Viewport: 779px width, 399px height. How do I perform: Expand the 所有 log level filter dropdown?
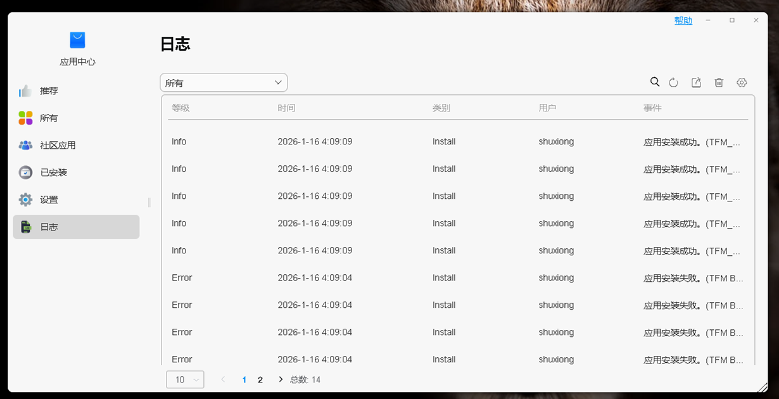[224, 83]
